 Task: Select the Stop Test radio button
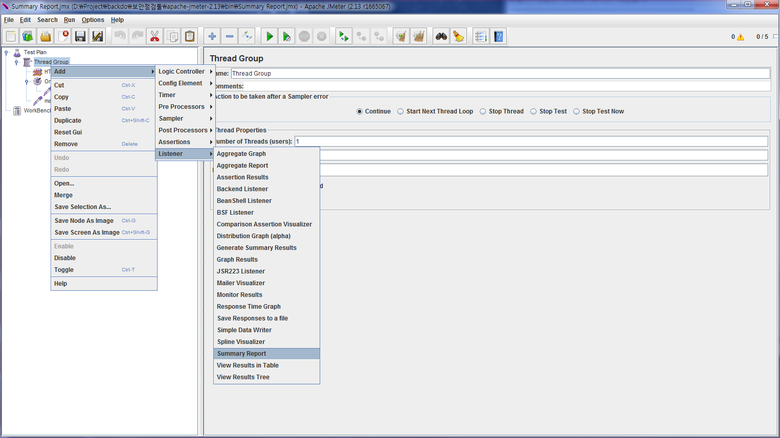tap(533, 111)
